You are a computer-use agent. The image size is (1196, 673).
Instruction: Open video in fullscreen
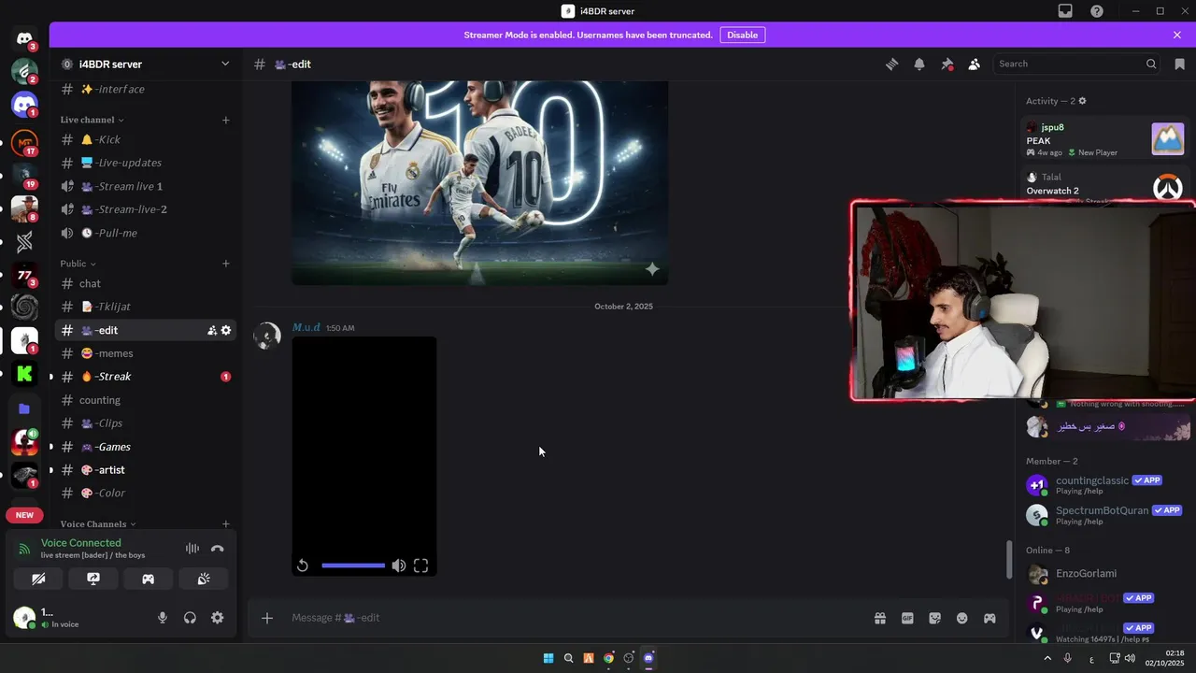point(421,566)
